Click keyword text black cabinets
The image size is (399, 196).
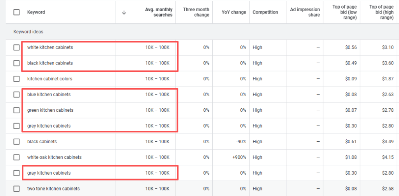42,142
